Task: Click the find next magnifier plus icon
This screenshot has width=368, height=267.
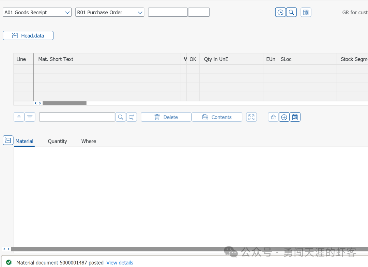Action: click(132, 117)
